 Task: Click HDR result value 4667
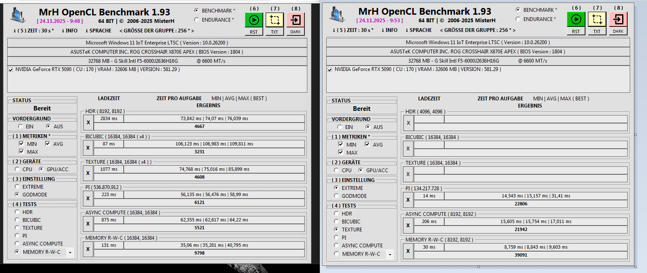click(x=199, y=126)
